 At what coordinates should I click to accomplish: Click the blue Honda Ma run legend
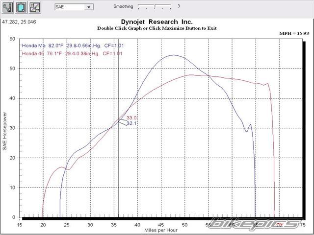point(73,46)
